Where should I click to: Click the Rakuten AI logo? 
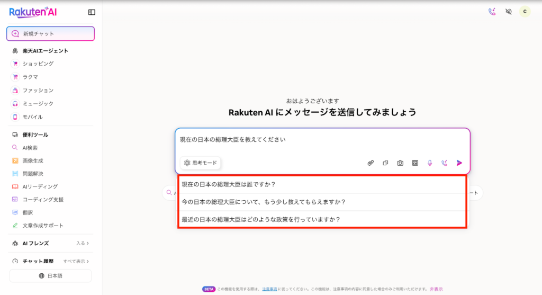[x=33, y=12]
